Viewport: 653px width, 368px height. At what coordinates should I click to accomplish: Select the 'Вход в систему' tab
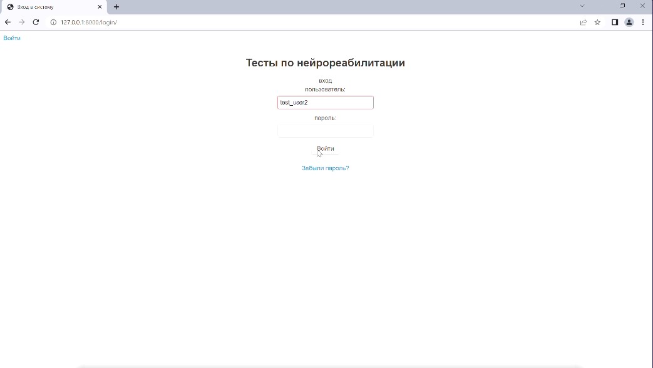[x=53, y=7]
